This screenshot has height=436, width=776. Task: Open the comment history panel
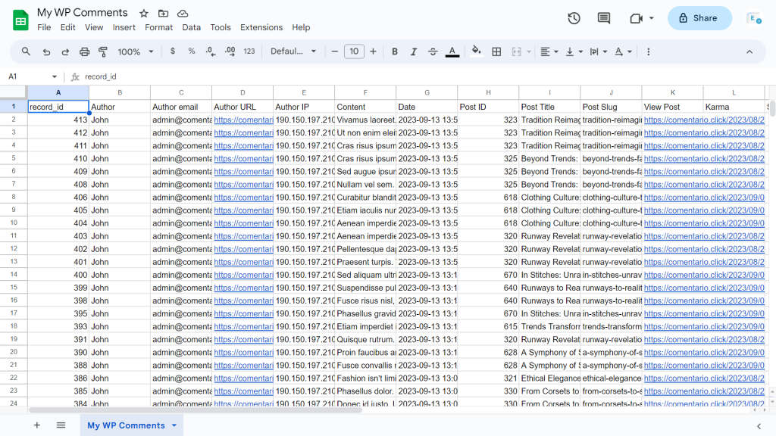pos(603,18)
